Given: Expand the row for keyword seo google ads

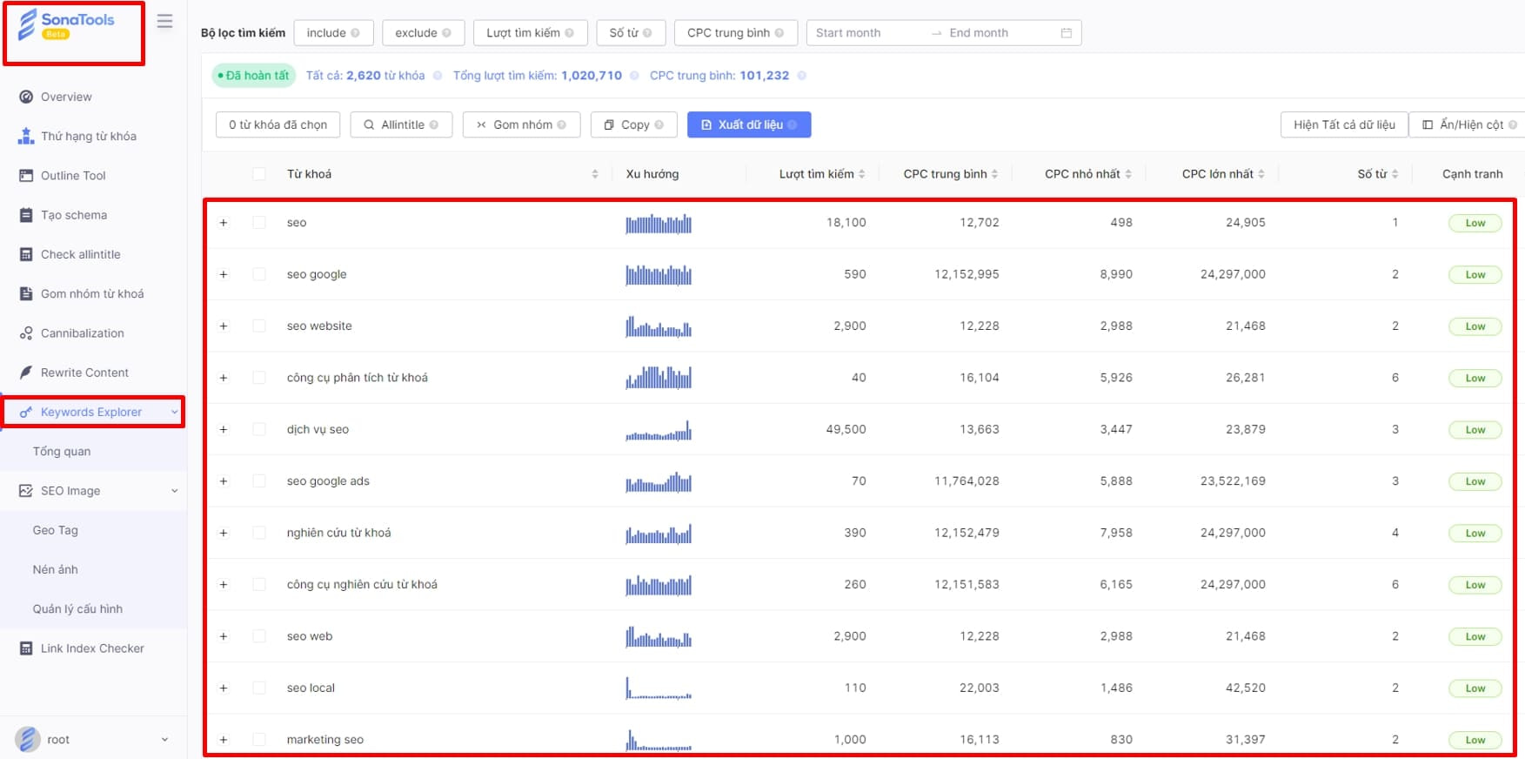Looking at the screenshot, I should click(x=224, y=481).
